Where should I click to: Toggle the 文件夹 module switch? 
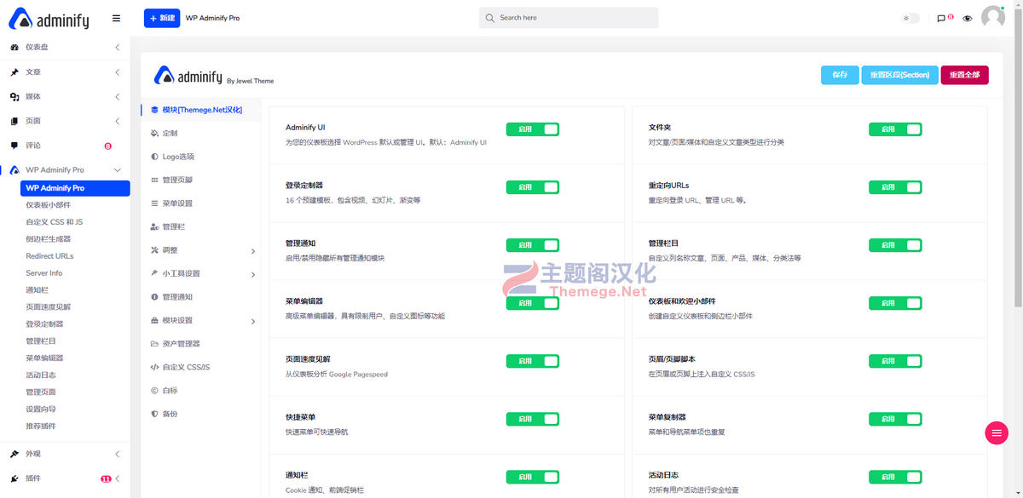coord(895,129)
